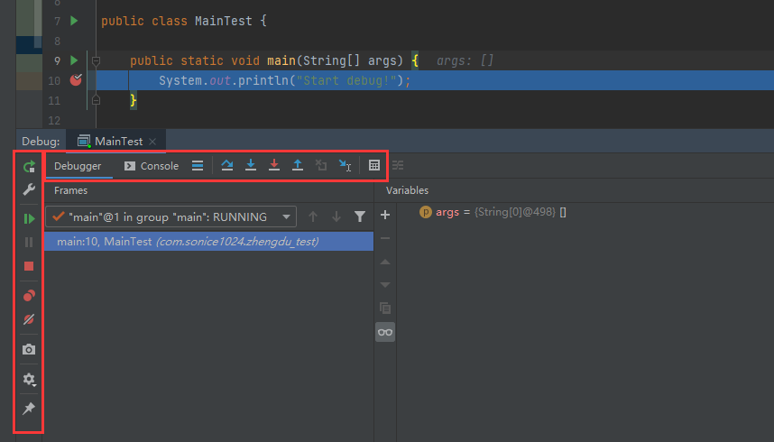Open the debugger settings gear dropdown
The height and width of the screenshot is (442, 774).
click(x=29, y=380)
